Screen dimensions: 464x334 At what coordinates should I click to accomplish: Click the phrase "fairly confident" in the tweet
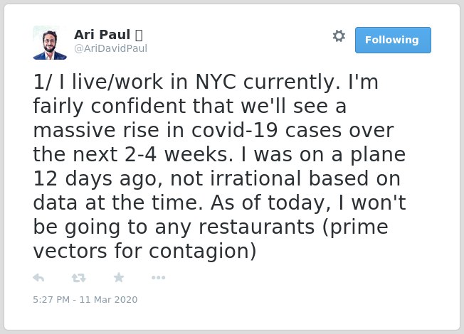click(x=109, y=106)
